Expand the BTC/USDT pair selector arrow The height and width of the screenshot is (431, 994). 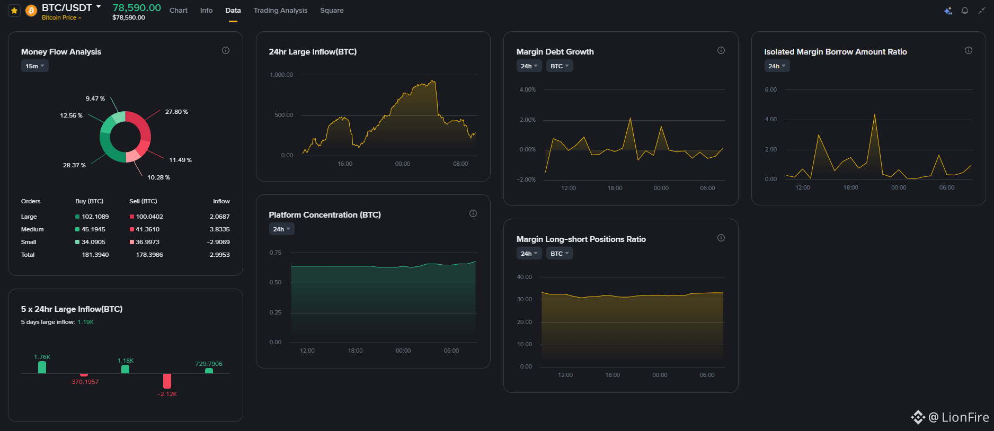point(99,7)
